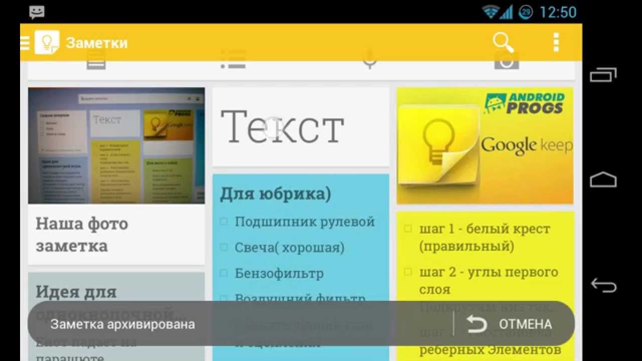Viewport: 642px width, 361px height.
Task: Open Android recent apps button
Action: tap(603, 75)
